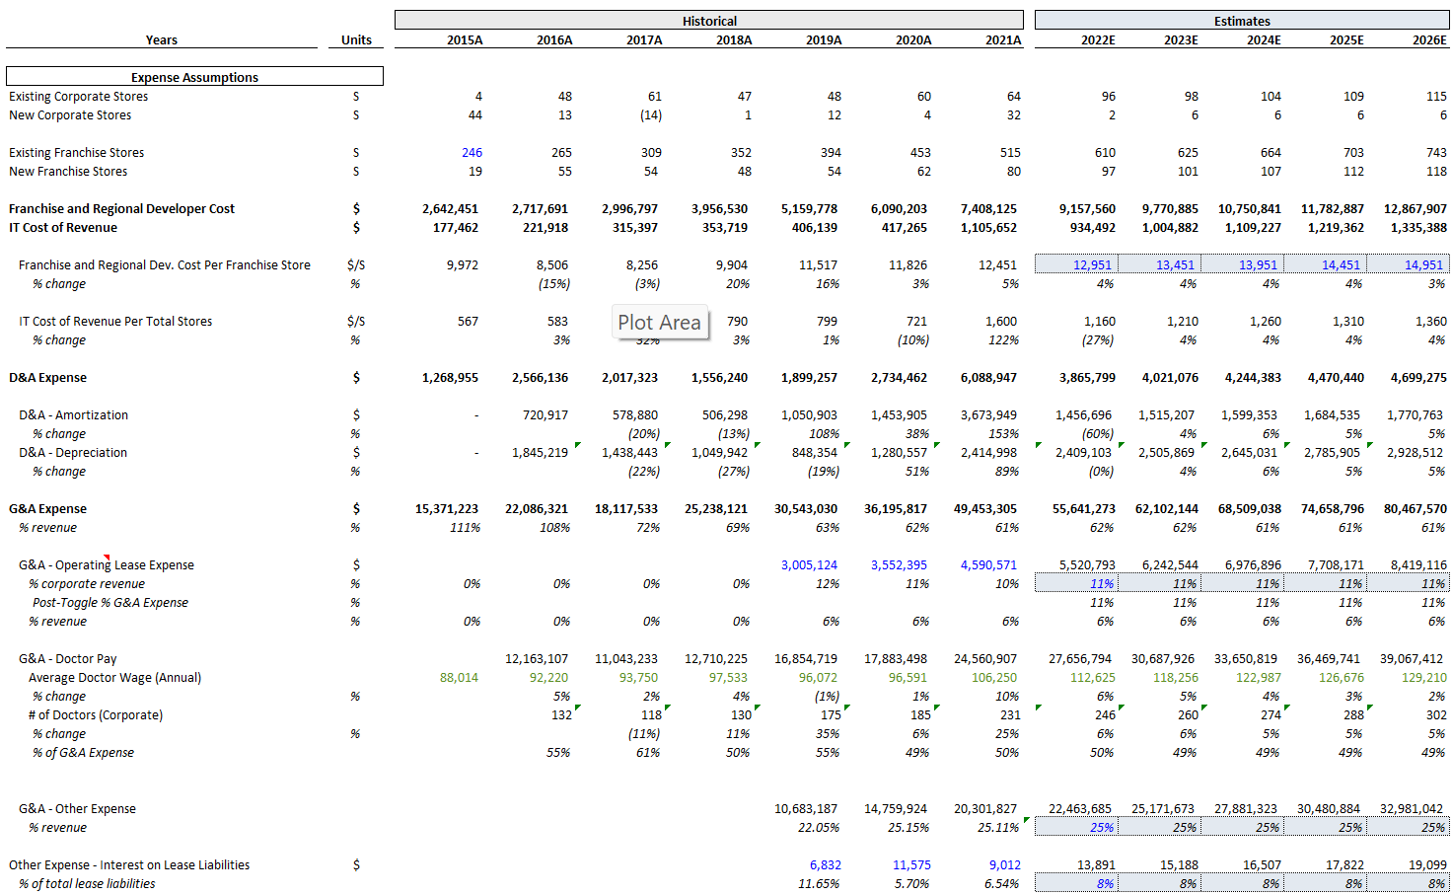Select the 11.65% lease liabilities cell
The image size is (1453, 895).
819,883
